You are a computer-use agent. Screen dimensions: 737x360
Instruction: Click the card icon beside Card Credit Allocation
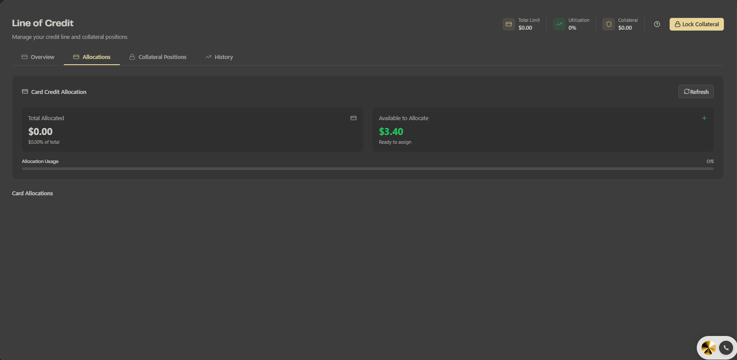25,92
